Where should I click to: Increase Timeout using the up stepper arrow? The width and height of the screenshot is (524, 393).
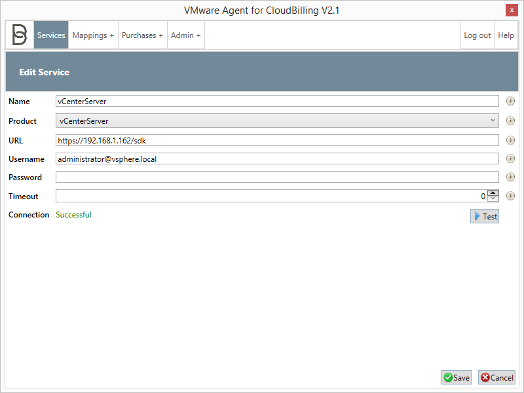point(493,193)
